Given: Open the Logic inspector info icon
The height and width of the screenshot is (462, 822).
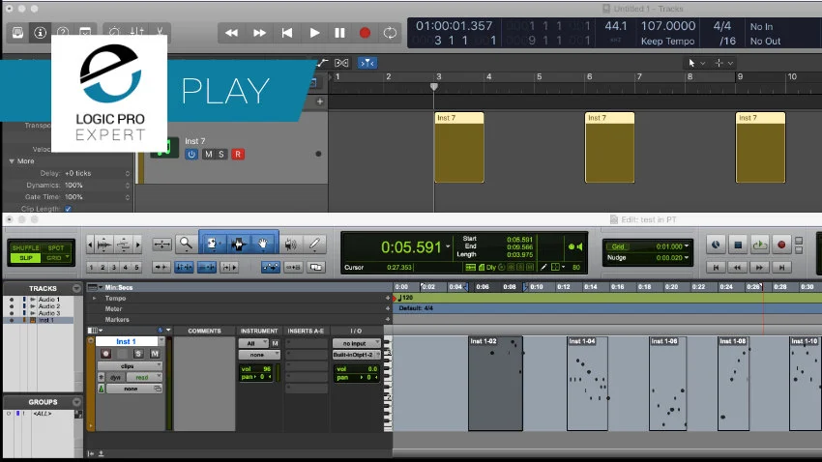Looking at the screenshot, I should 40,33.
